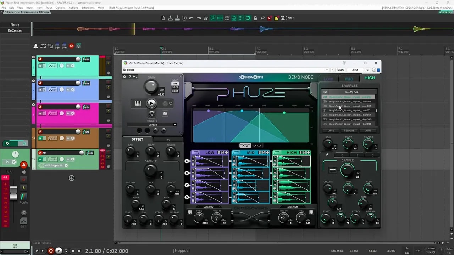Select the LOW band tab
The image size is (454, 255).
click(x=328, y=79)
